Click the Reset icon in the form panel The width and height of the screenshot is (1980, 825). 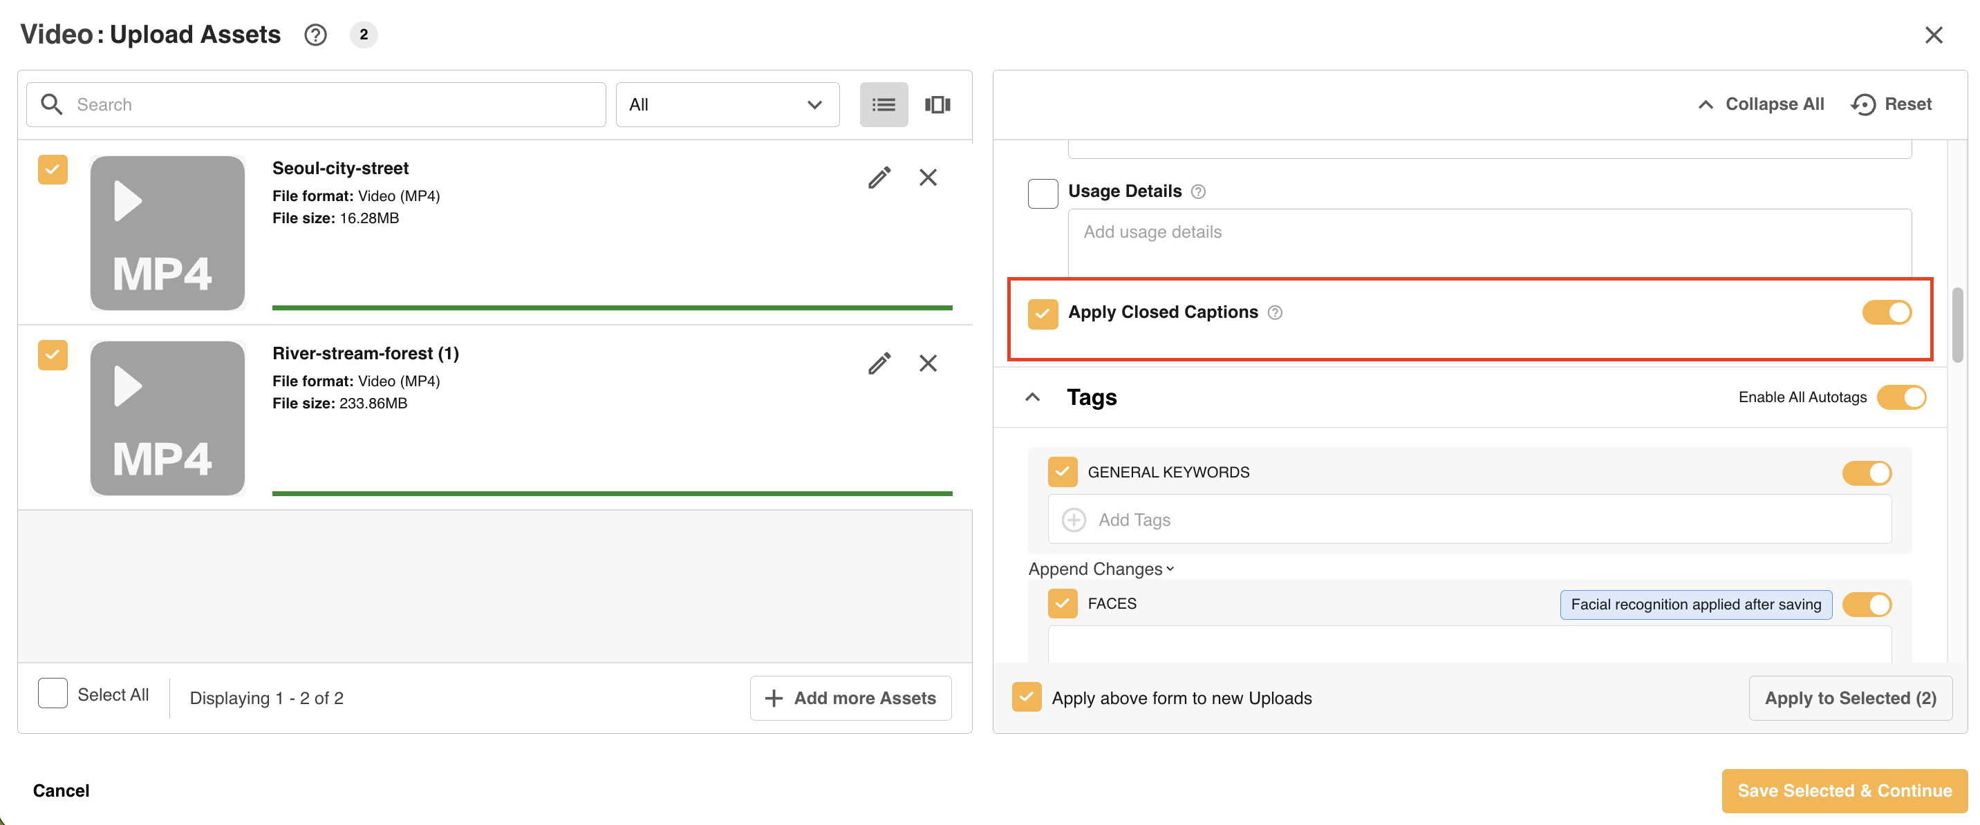(x=1863, y=104)
